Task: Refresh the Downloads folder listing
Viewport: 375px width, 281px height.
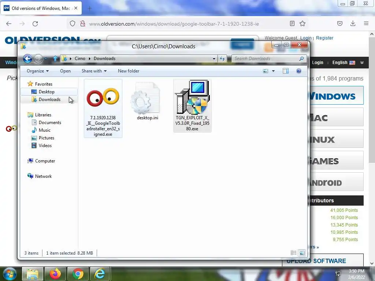Action: (x=222, y=59)
